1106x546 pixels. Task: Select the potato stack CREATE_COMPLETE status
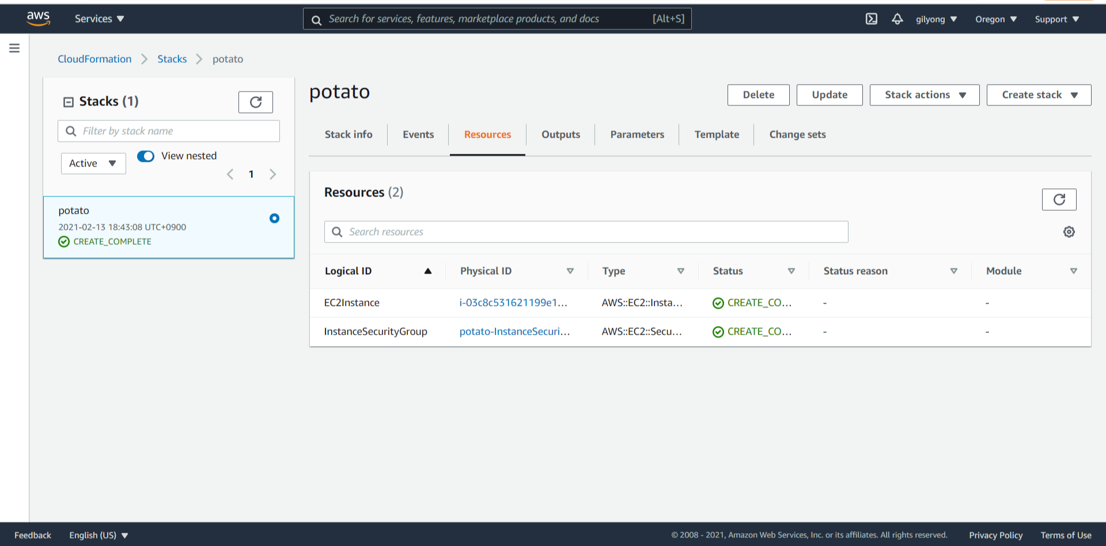click(x=105, y=241)
